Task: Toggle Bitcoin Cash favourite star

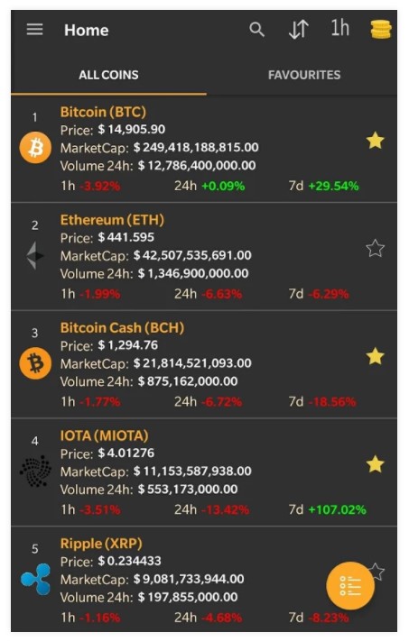Action: pyautogui.click(x=375, y=356)
